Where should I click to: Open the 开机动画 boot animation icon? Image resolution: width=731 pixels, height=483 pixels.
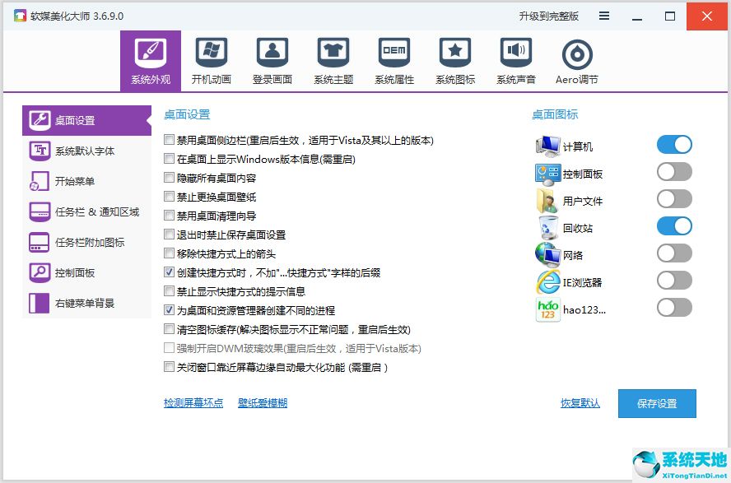click(x=212, y=54)
